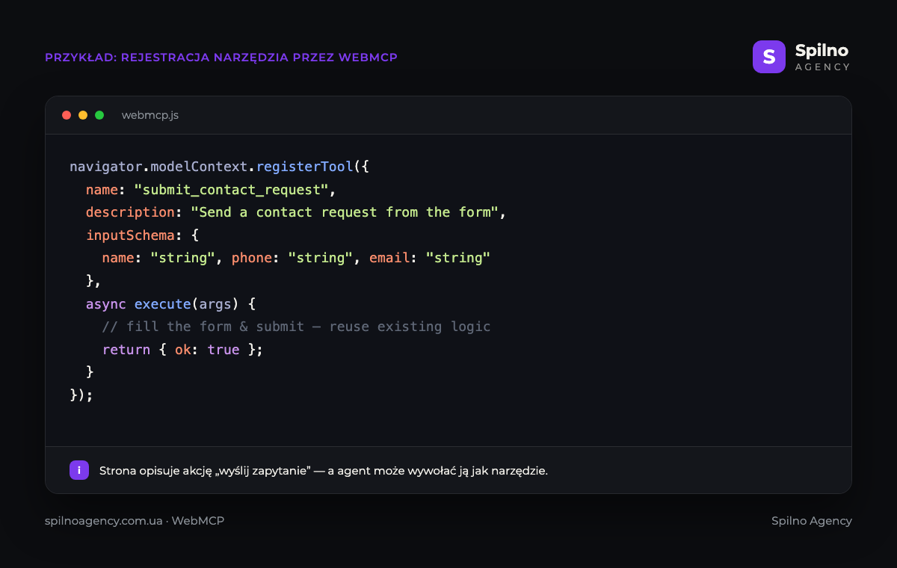Click the footer note "Strona opisuje akcję" sentence

(x=324, y=471)
